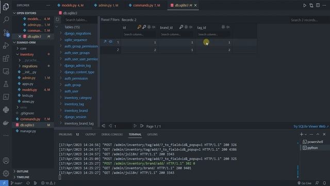Add a new terminal with plus icon
This screenshot has width=330, height=186.
tap(301, 134)
